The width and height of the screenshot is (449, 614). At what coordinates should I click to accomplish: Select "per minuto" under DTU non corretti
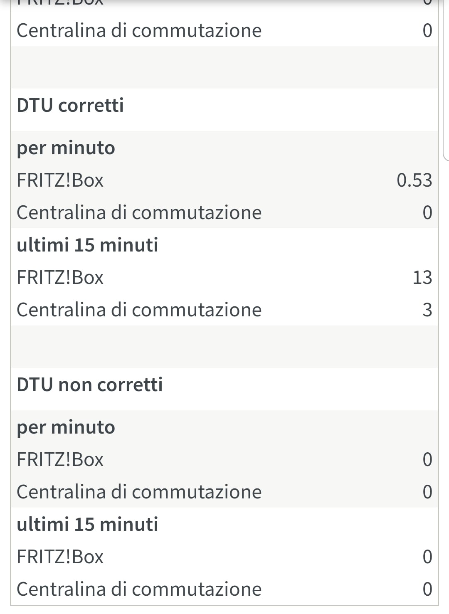(66, 428)
